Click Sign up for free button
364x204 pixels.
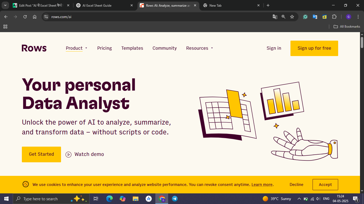click(314, 48)
